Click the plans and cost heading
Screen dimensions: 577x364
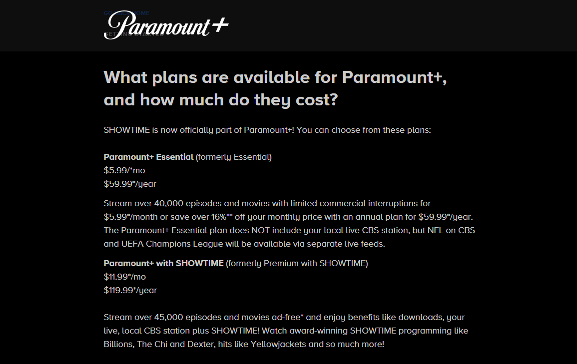click(274, 88)
